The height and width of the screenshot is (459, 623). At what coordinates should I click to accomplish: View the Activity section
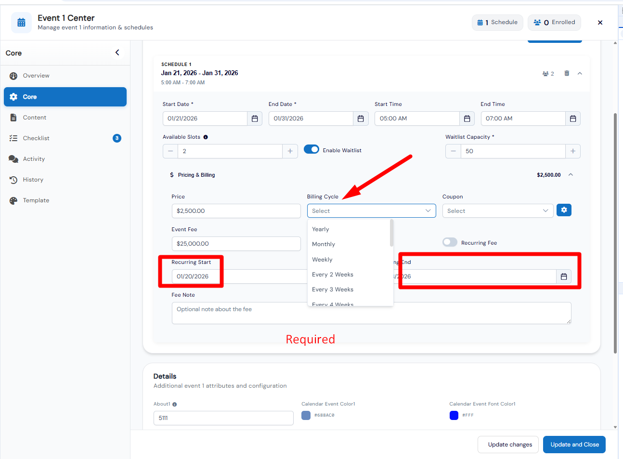[x=65, y=159]
